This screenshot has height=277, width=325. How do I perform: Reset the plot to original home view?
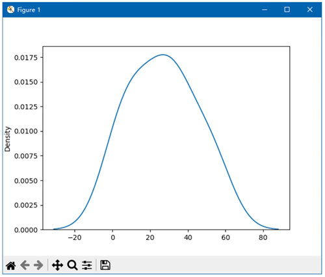click(11, 265)
